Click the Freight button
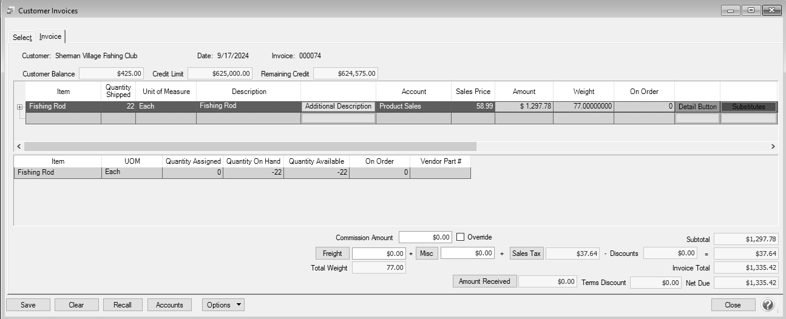 pyautogui.click(x=332, y=254)
